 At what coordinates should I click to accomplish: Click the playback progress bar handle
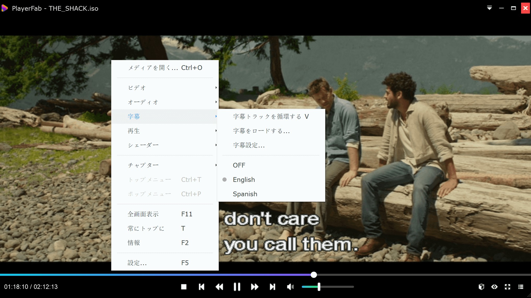click(x=314, y=275)
